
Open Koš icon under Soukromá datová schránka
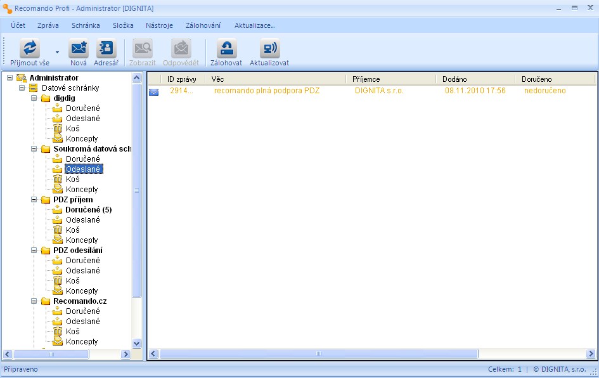tap(57, 179)
